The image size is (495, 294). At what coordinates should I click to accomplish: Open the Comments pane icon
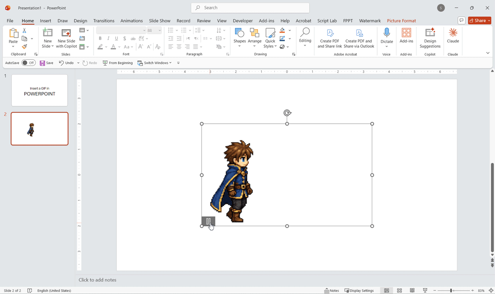coord(461,20)
